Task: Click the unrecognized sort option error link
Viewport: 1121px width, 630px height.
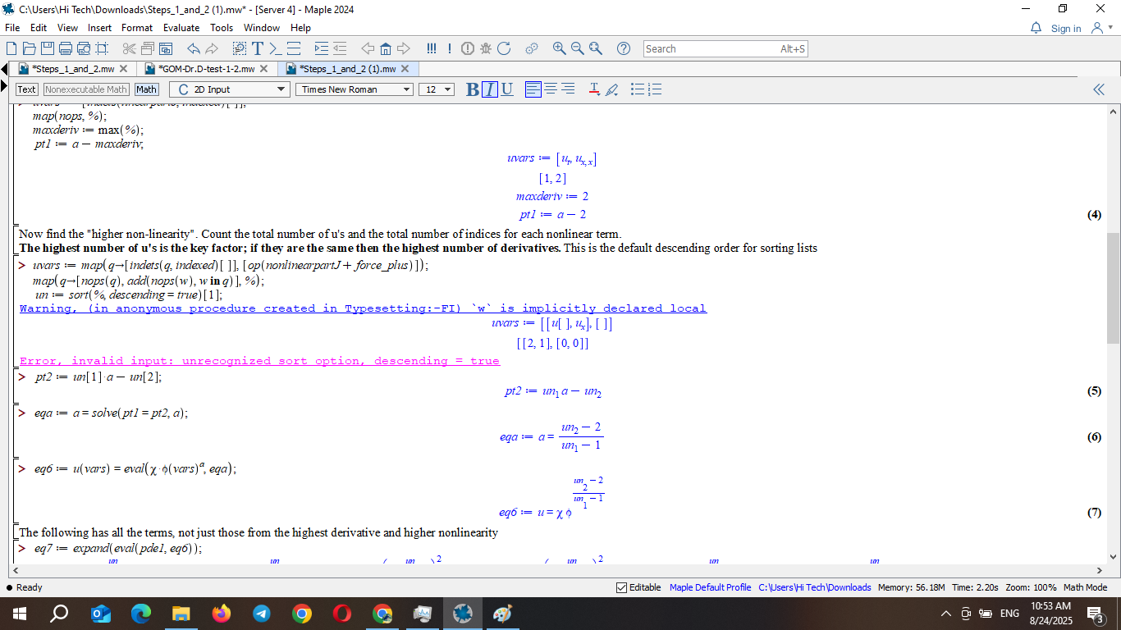Action: 259,361
